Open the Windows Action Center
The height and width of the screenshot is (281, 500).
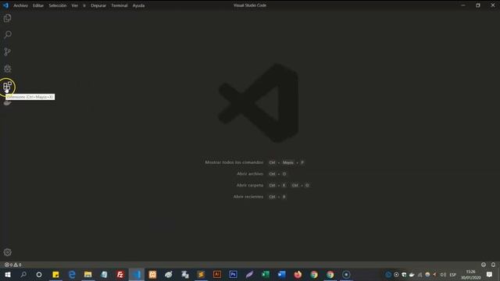pos(490,275)
